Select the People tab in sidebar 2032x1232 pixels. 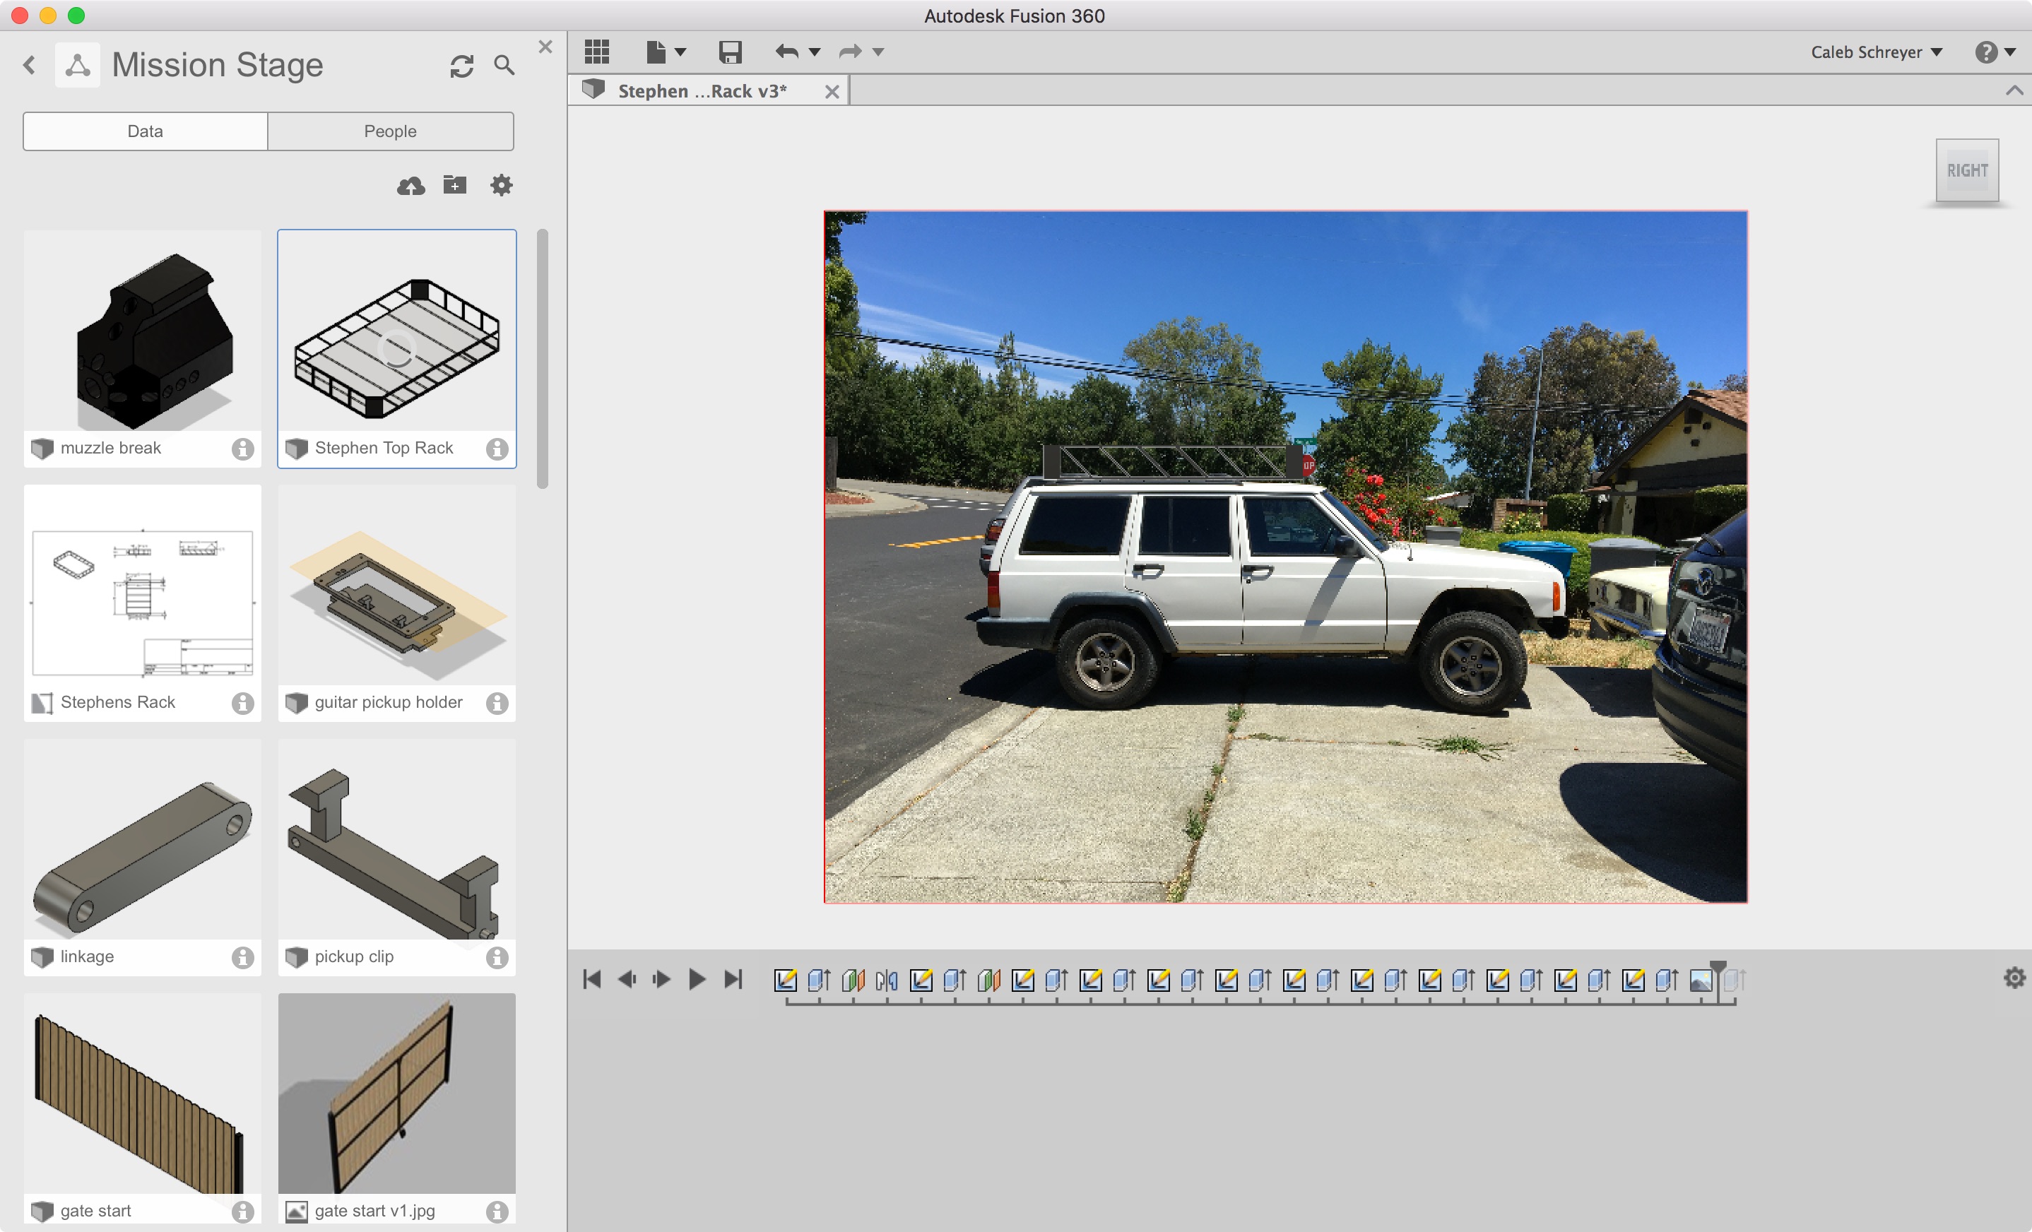pyautogui.click(x=392, y=131)
